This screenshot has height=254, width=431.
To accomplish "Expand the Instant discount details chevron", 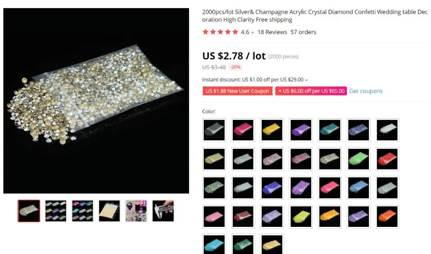I will (x=306, y=80).
